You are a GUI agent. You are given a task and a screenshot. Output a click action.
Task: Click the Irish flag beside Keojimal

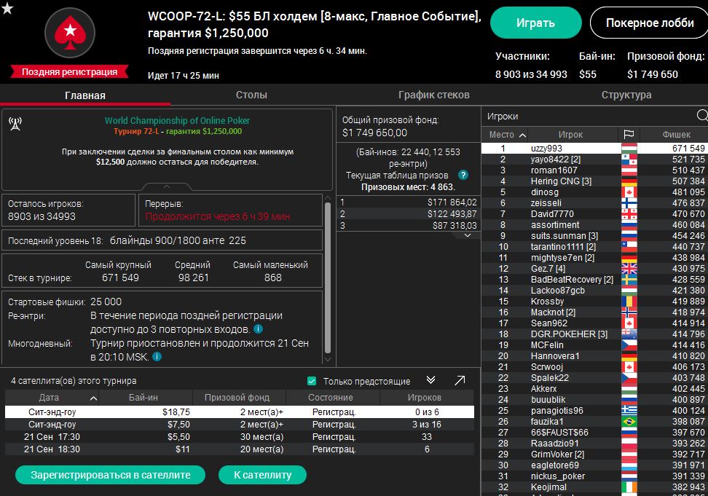coord(629,487)
